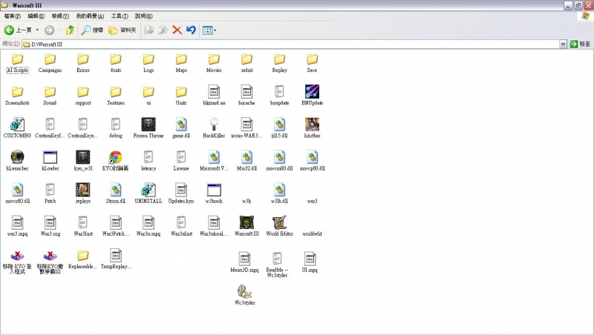Select the Wc3styler squirrel icon
The width and height of the screenshot is (594, 335).
pyautogui.click(x=245, y=291)
